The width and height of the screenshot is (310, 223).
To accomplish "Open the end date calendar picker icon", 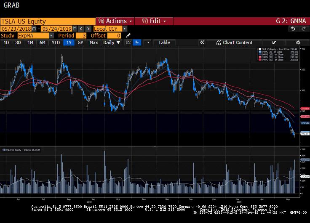I will pyautogui.click(x=75, y=29).
